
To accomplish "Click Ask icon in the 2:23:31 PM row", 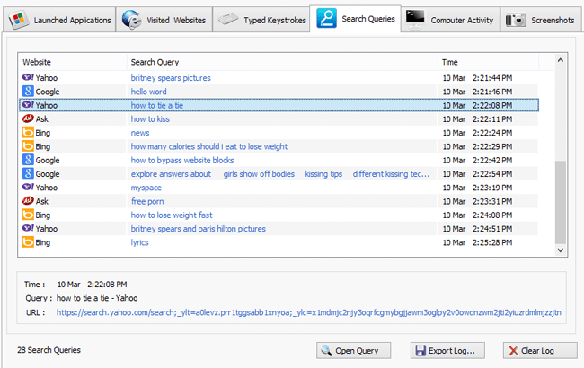I will point(28,201).
